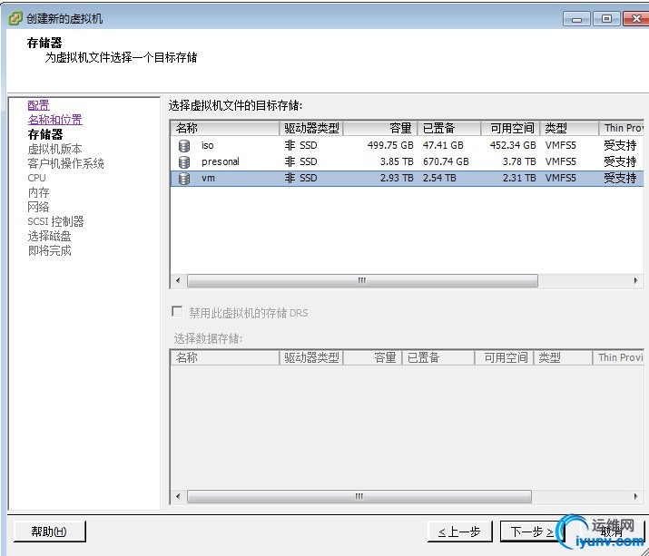
Task: Click the 帮助(H) button
Action: point(50,532)
